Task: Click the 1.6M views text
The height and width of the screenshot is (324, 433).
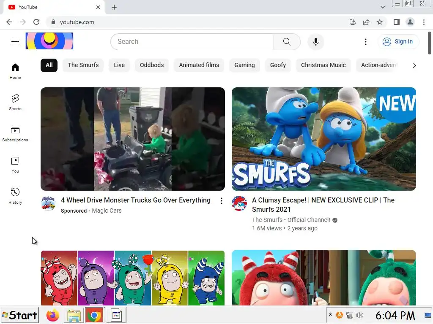Action: coord(267,228)
